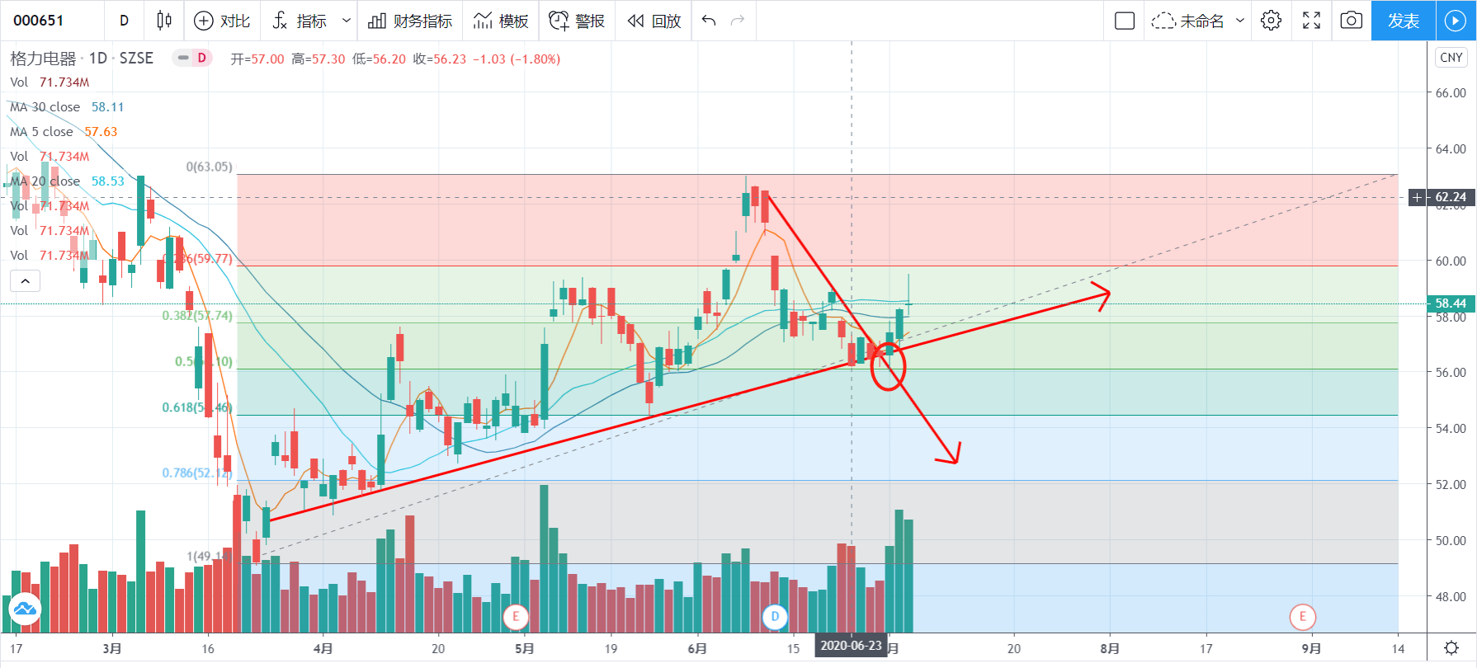Click the E earnings marker near September
This screenshot has width=1477, height=668.
[1303, 616]
